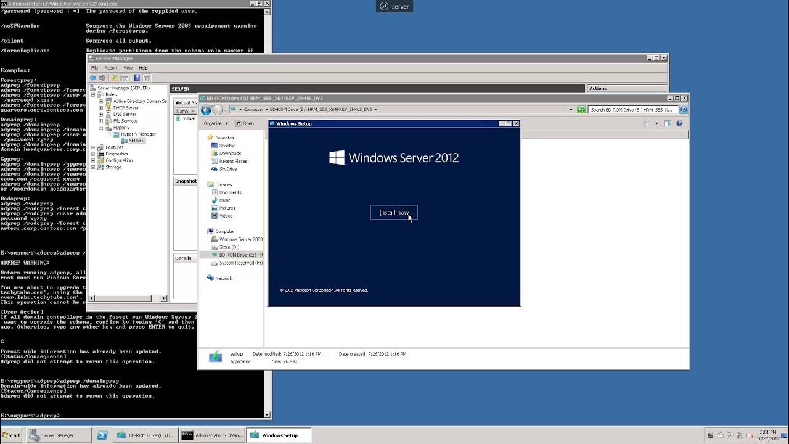Expand the File Services node
Viewport: 789px width, 444px height.
click(101, 121)
